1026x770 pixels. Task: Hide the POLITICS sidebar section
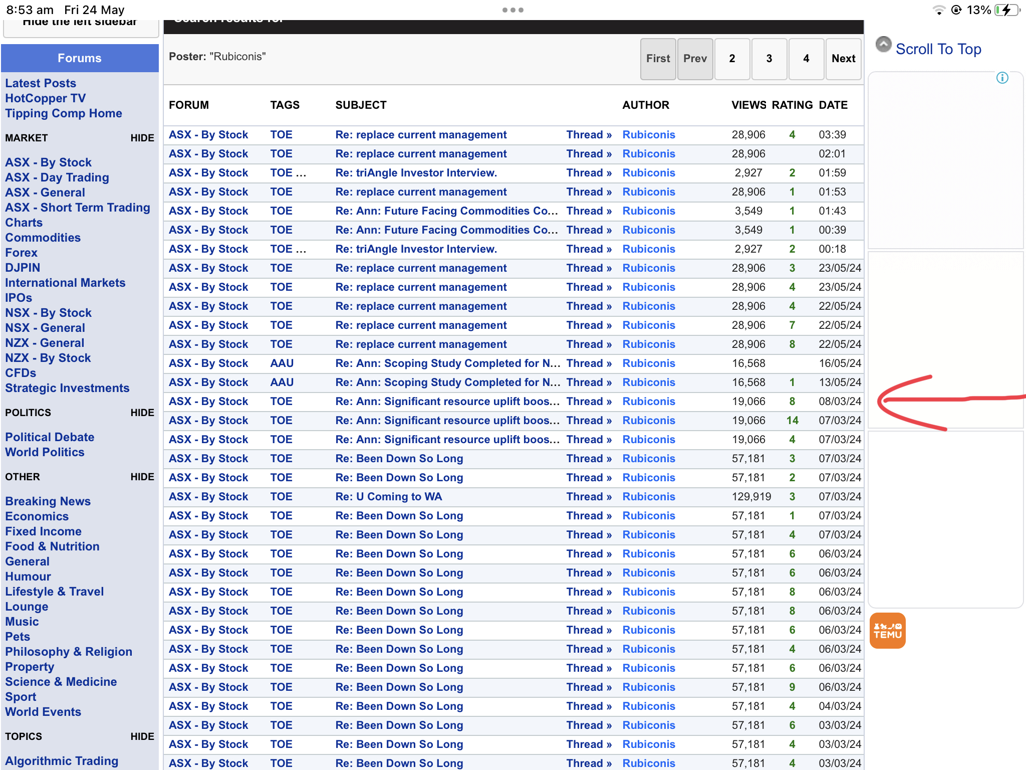point(142,413)
